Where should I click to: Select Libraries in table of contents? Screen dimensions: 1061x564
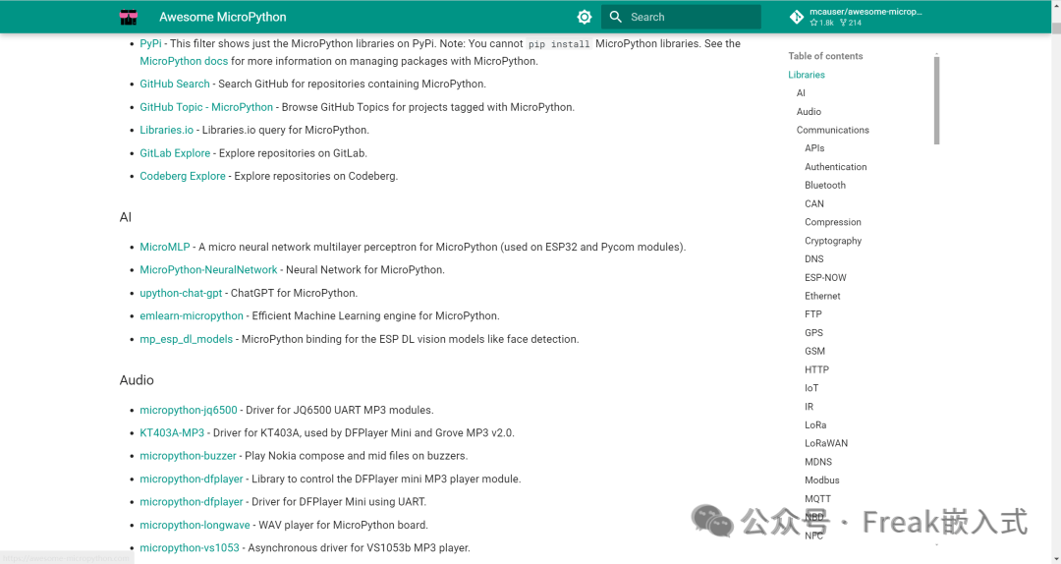[807, 75]
